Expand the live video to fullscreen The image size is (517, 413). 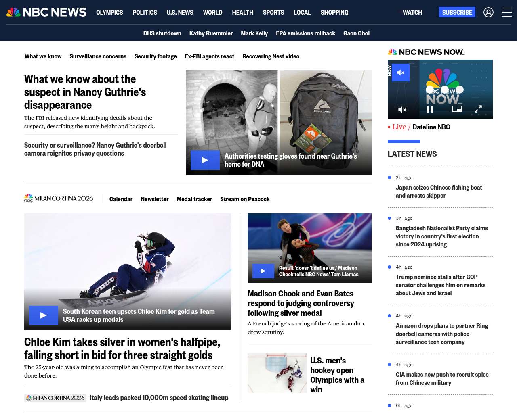pos(478,109)
